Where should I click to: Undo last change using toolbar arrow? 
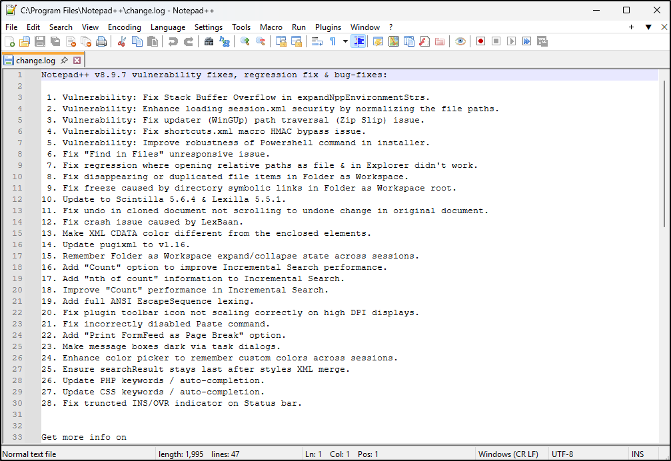click(173, 41)
